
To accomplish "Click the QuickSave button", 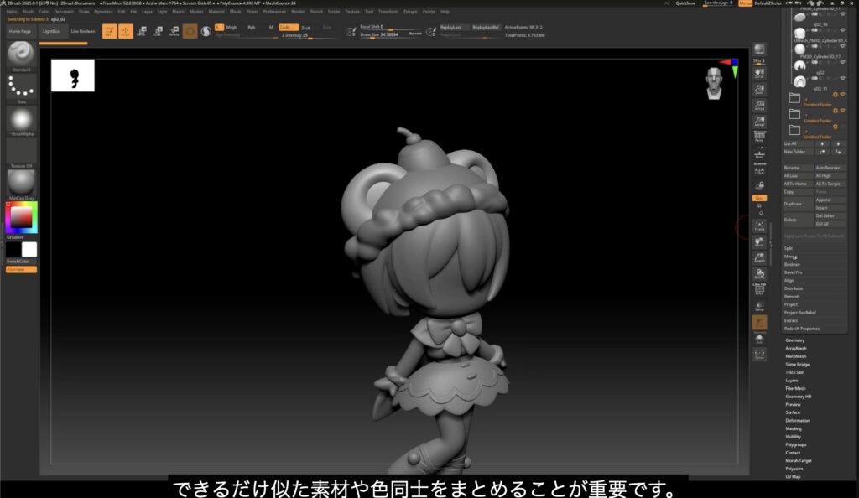I will pyautogui.click(x=685, y=3).
